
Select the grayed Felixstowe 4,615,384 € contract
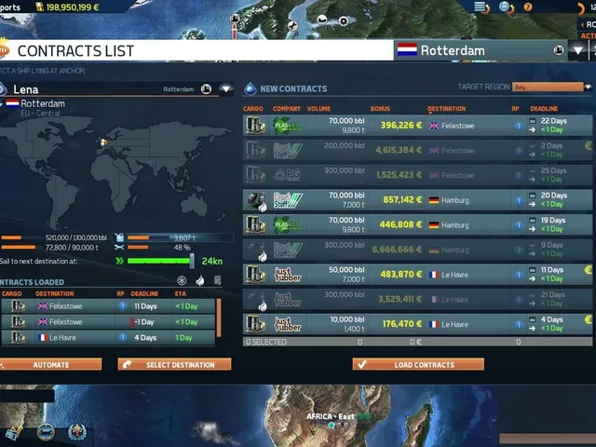tap(417, 150)
